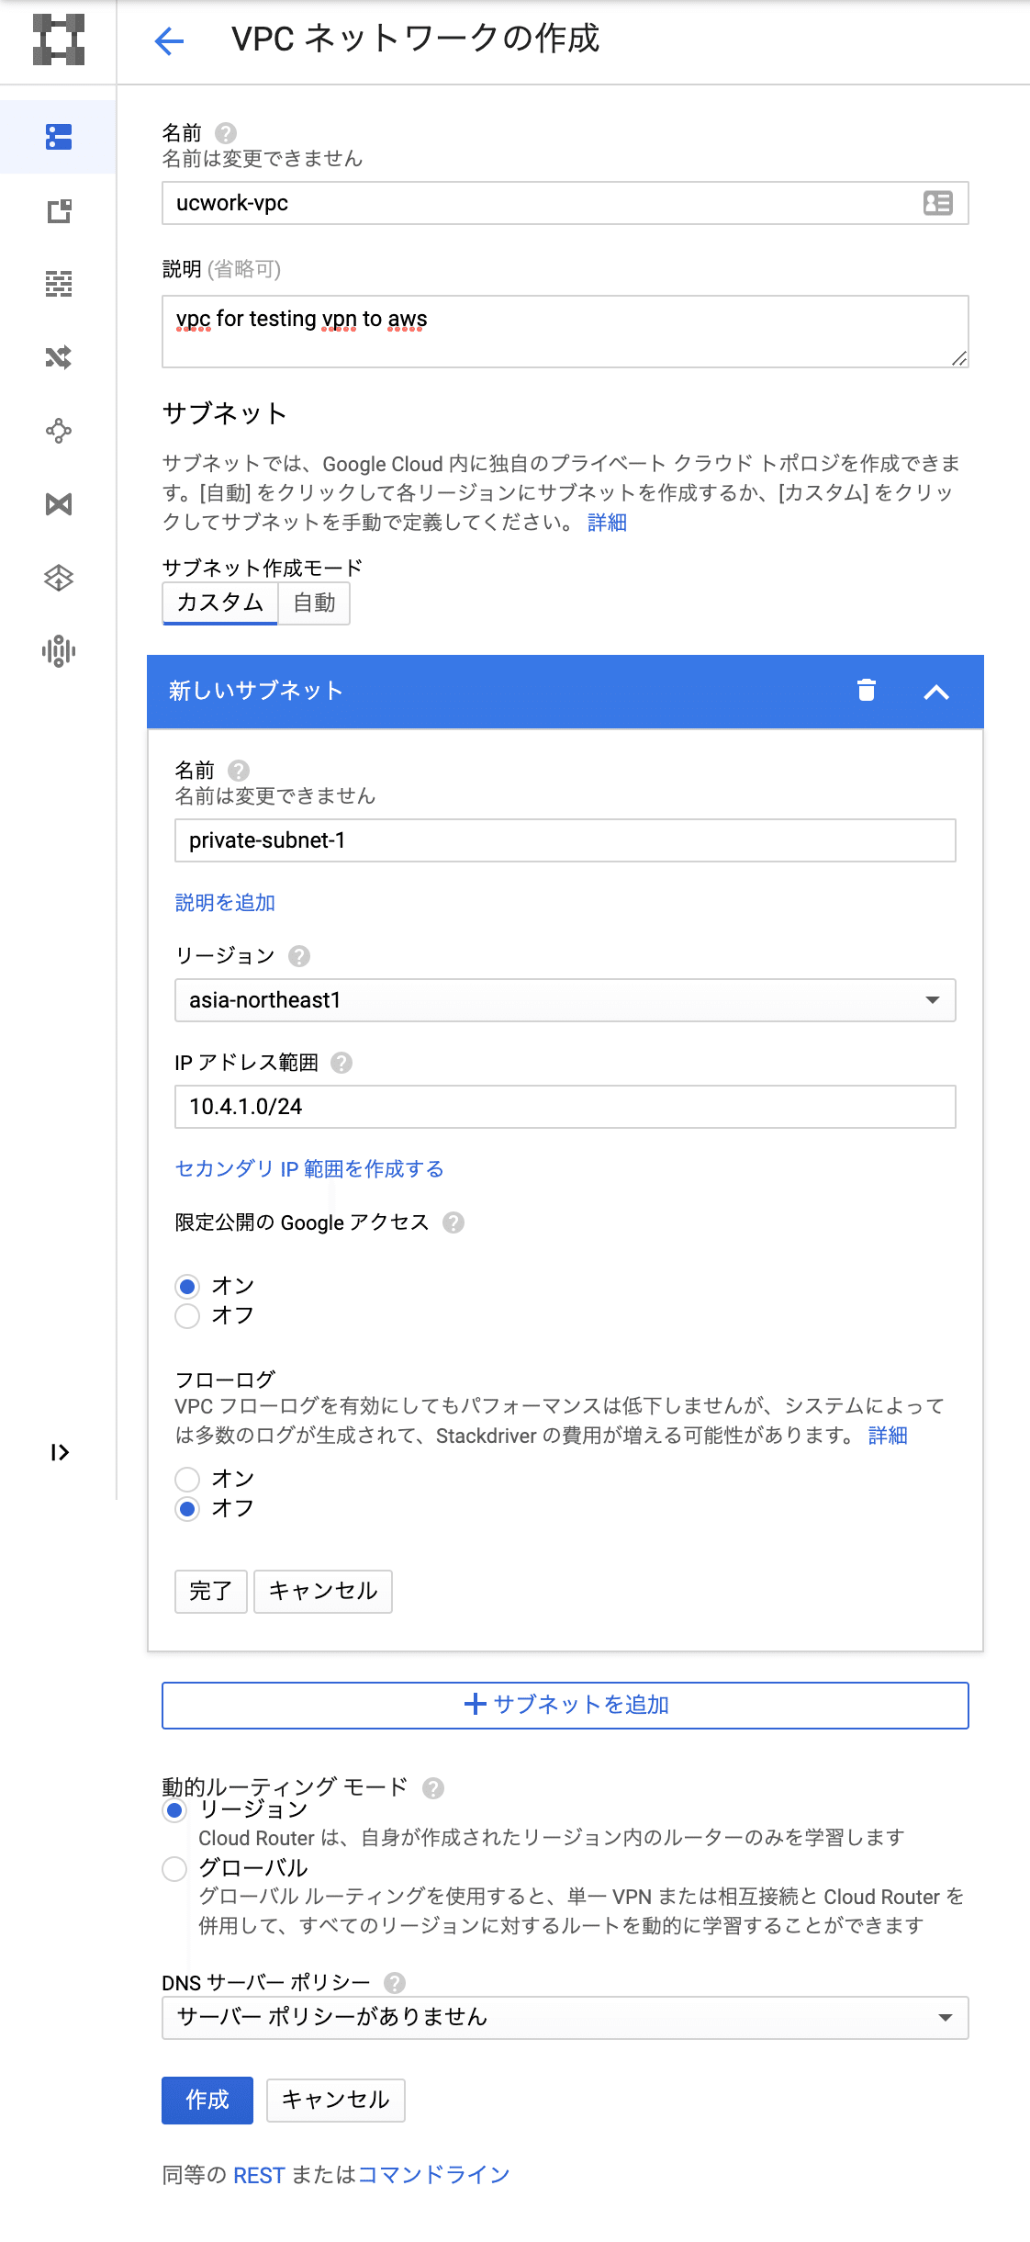
Task: Open packet mirroring sidebar icon
Action: coord(59,651)
